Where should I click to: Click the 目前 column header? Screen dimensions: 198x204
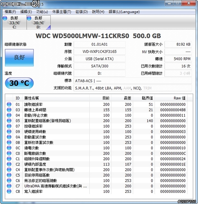tap(100, 98)
